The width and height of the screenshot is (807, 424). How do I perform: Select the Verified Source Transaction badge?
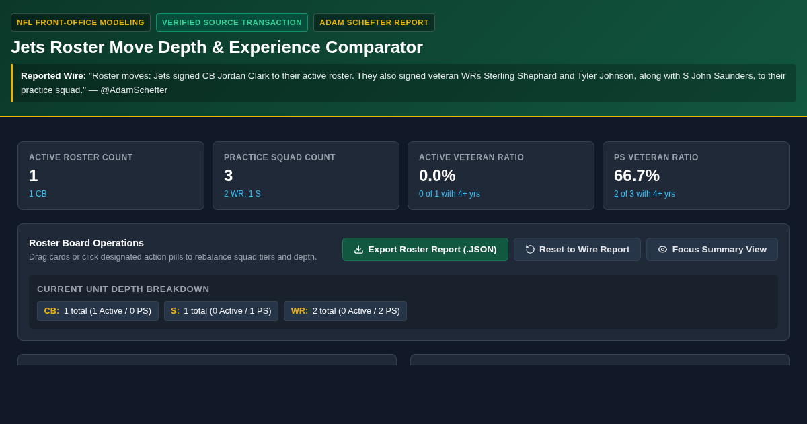click(x=232, y=22)
